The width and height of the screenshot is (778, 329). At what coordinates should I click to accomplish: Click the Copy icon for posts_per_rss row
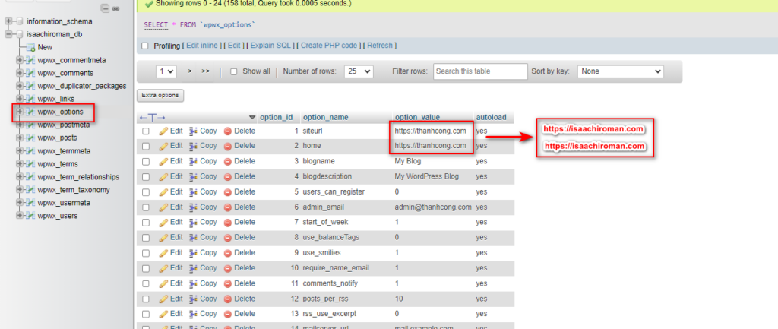coord(194,299)
